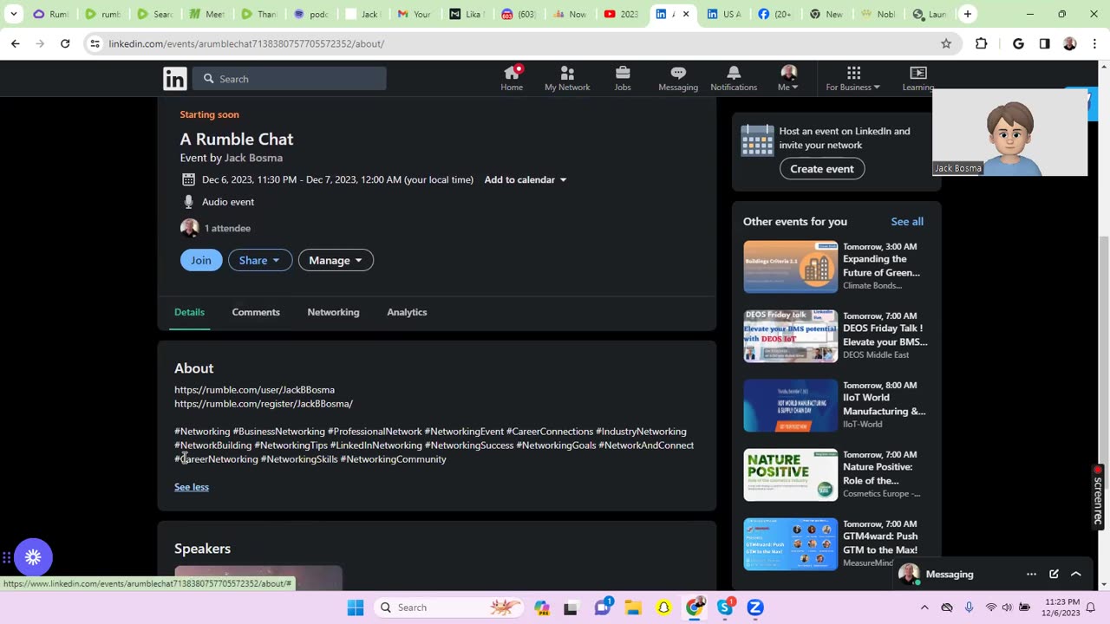The width and height of the screenshot is (1110, 624).
Task: Open the browser tab search dropdown
Action: tap(13, 14)
